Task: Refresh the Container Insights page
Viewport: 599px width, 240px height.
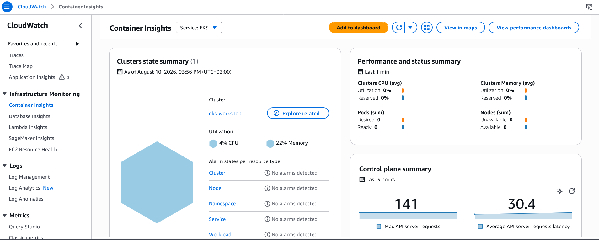Action: (x=399, y=28)
